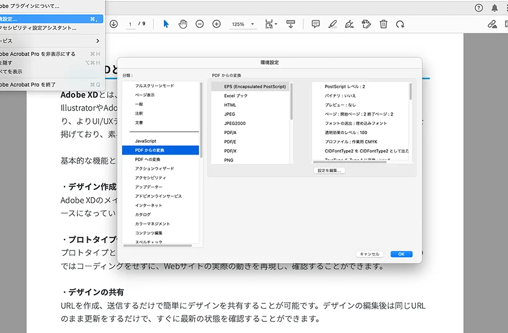Screen dimensions: 508x333
Task: Click the highlighted 環境設定... menu item
Action: pyautogui.click(x=51, y=19)
